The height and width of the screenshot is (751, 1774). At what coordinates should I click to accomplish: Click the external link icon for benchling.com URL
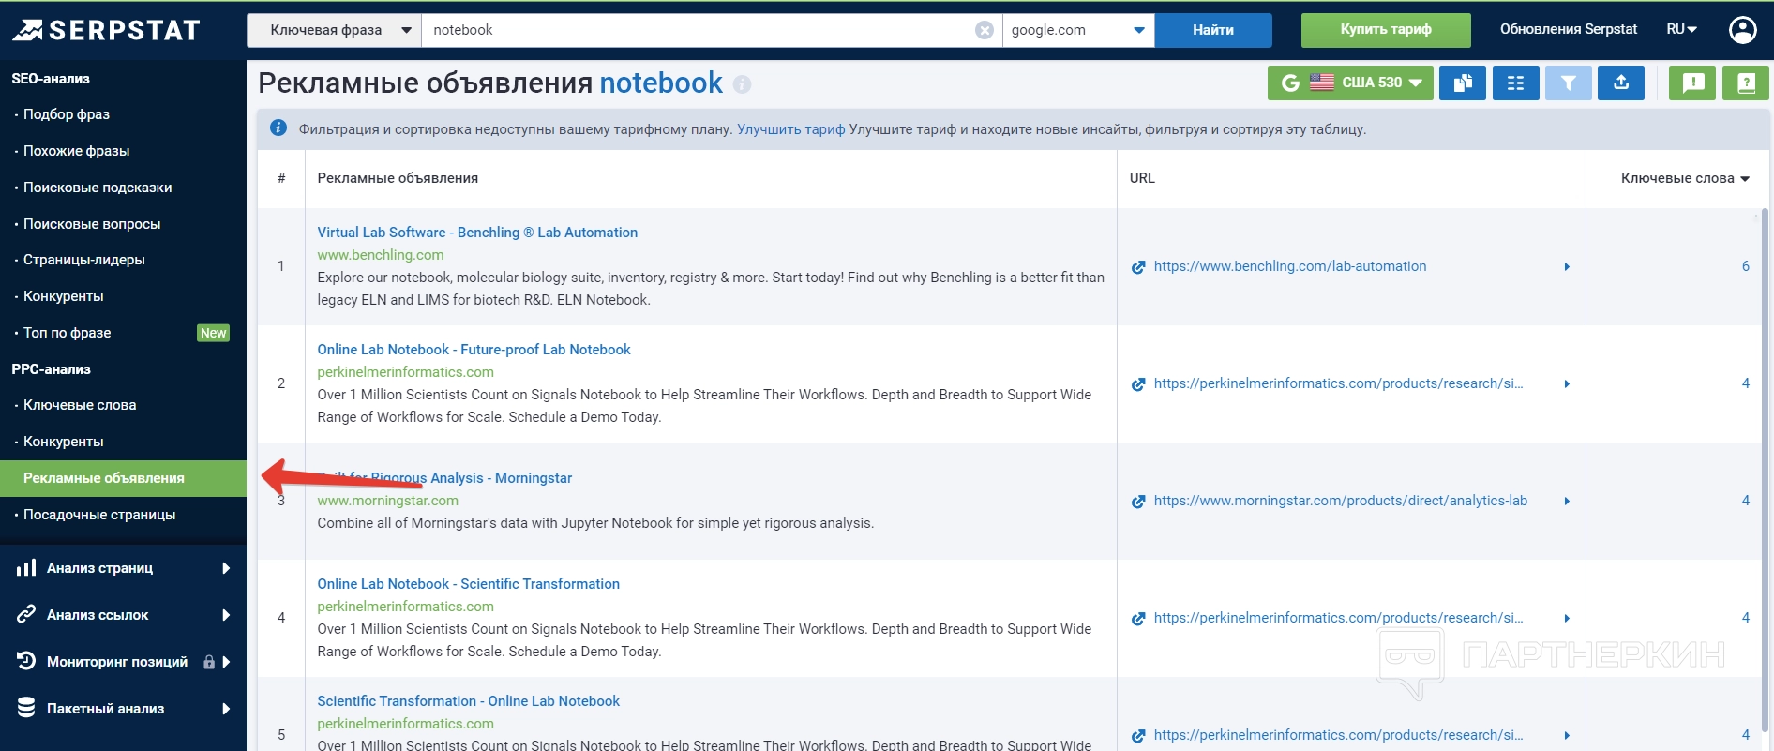click(x=1138, y=267)
